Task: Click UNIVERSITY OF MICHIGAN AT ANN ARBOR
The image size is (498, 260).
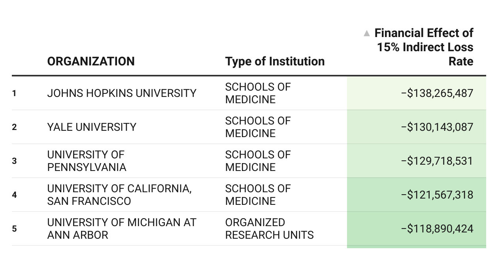Action: [x=121, y=228]
